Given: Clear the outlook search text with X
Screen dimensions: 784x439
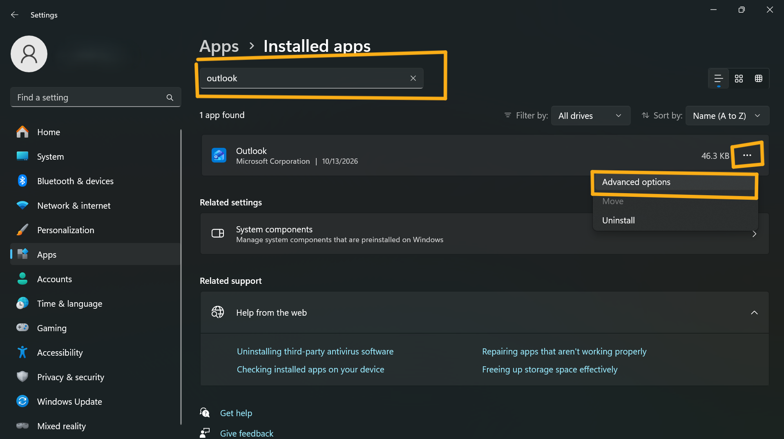Looking at the screenshot, I should [x=413, y=78].
